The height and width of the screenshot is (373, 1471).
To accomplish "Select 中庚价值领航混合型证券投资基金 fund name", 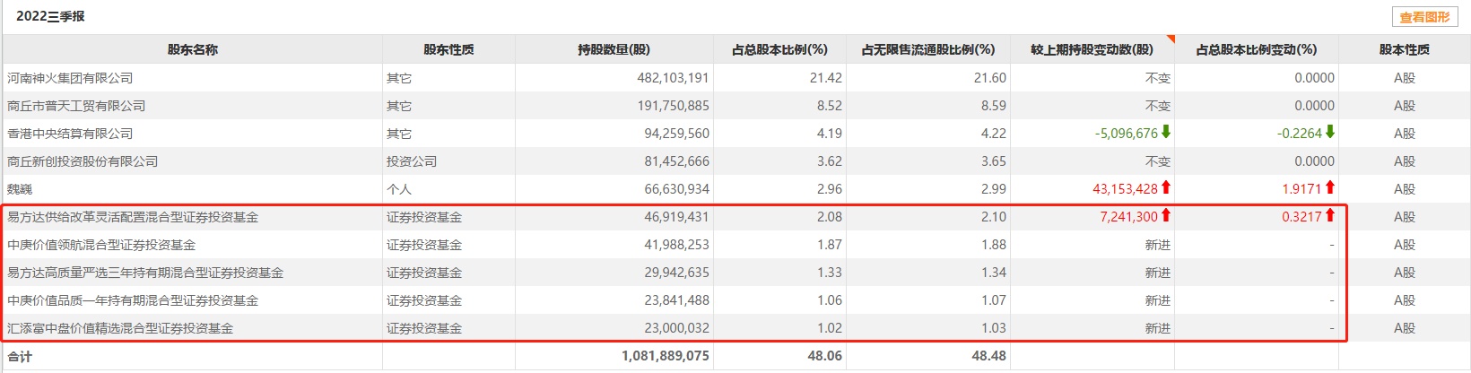I will click(x=101, y=245).
